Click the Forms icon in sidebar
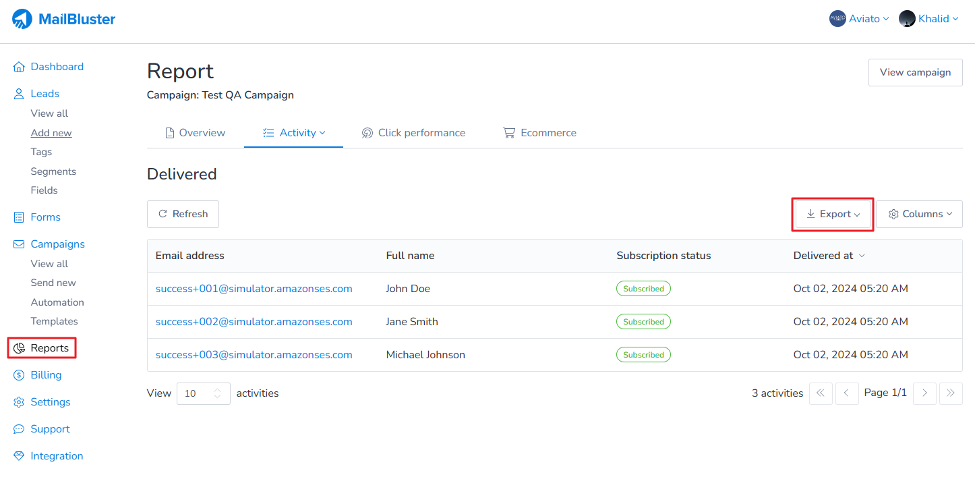The height and width of the screenshot is (477, 975). [x=19, y=217]
